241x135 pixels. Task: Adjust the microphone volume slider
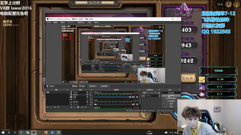click(113, 97)
